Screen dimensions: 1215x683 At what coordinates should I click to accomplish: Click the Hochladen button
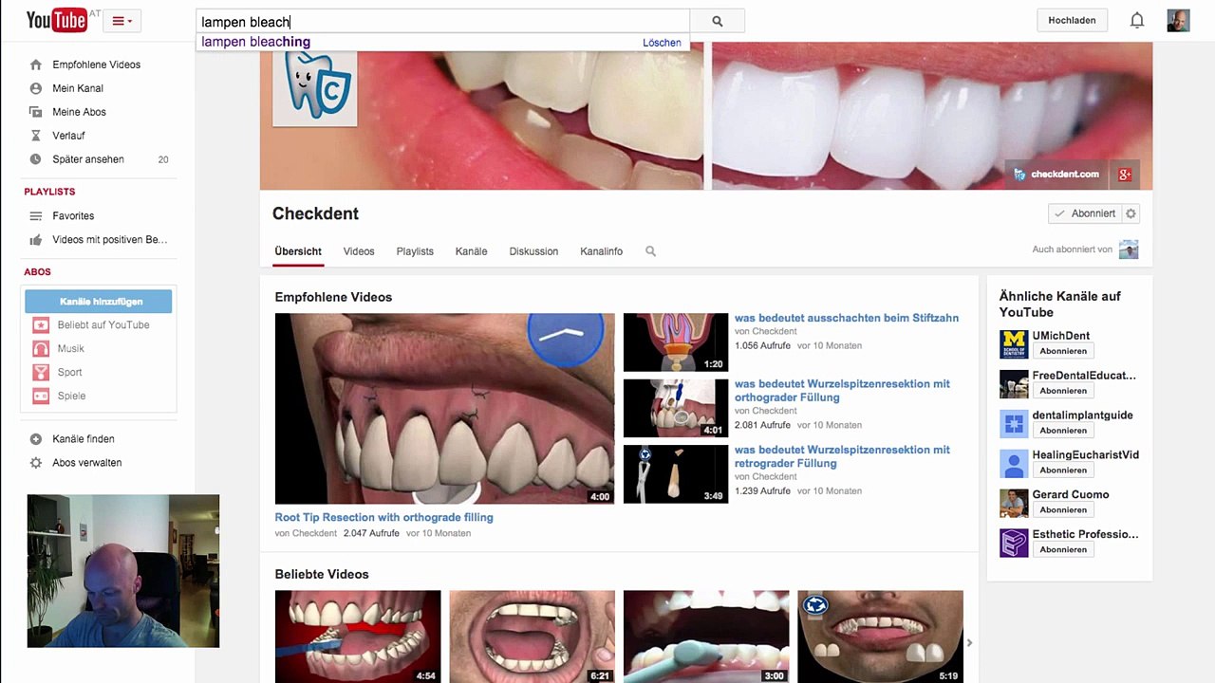[x=1072, y=20]
